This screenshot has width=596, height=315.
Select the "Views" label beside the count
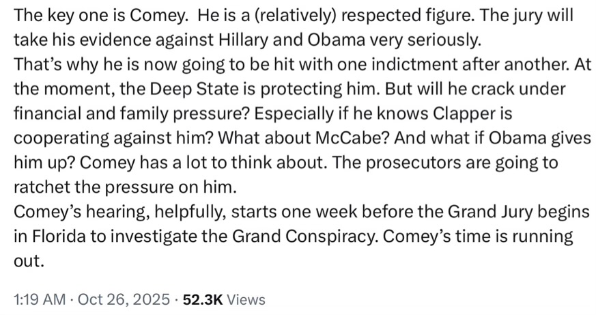point(245,299)
